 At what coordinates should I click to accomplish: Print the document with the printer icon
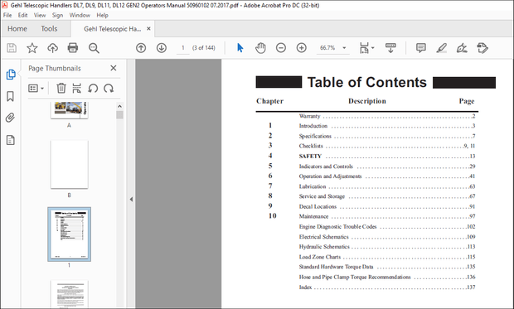click(72, 48)
